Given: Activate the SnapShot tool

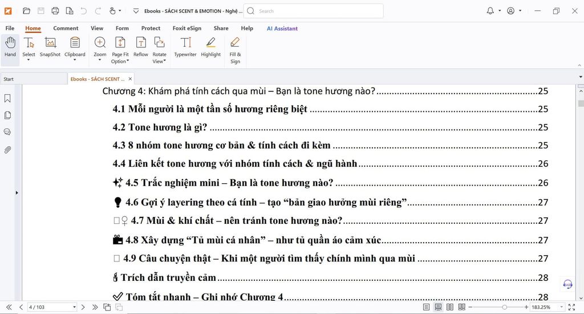Looking at the screenshot, I should [x=50, y=47].
